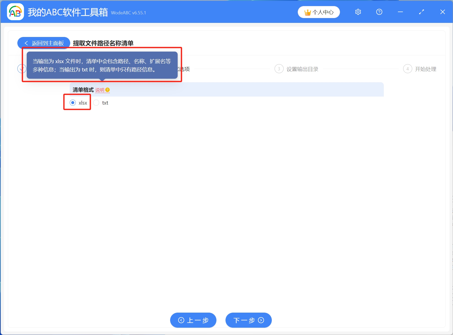
Task: Open the settings gear icon
Action: pyautogui.click(x=358, y=12)
